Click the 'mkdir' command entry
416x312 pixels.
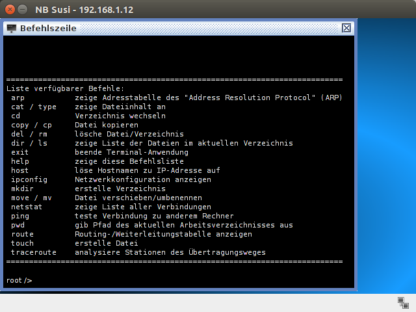click(x=23, y=188)
